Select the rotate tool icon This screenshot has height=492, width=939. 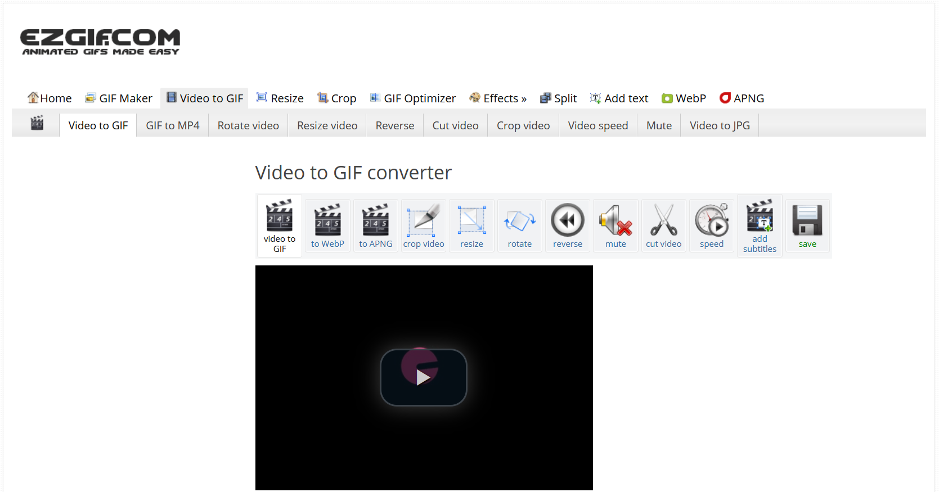[x=519, y=220]
